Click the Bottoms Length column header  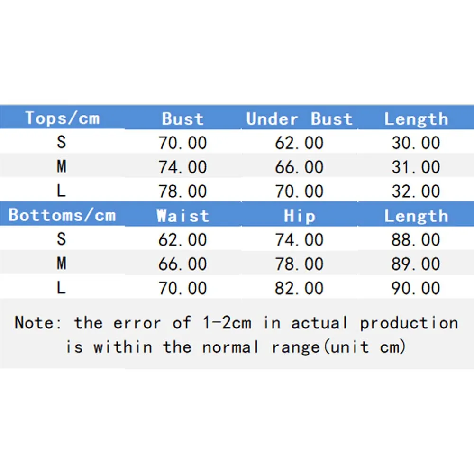click(x=416, y=216)
